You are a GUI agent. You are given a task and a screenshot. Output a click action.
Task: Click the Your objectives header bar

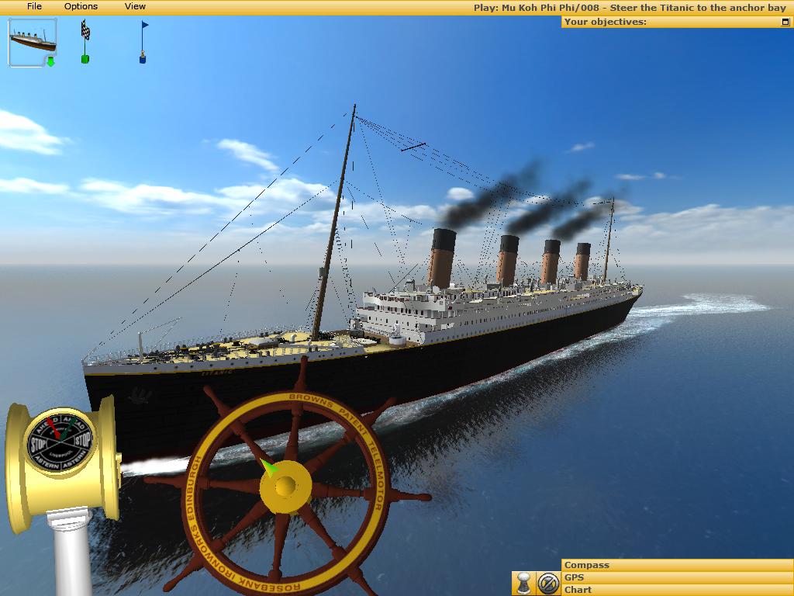click(678, 22)
